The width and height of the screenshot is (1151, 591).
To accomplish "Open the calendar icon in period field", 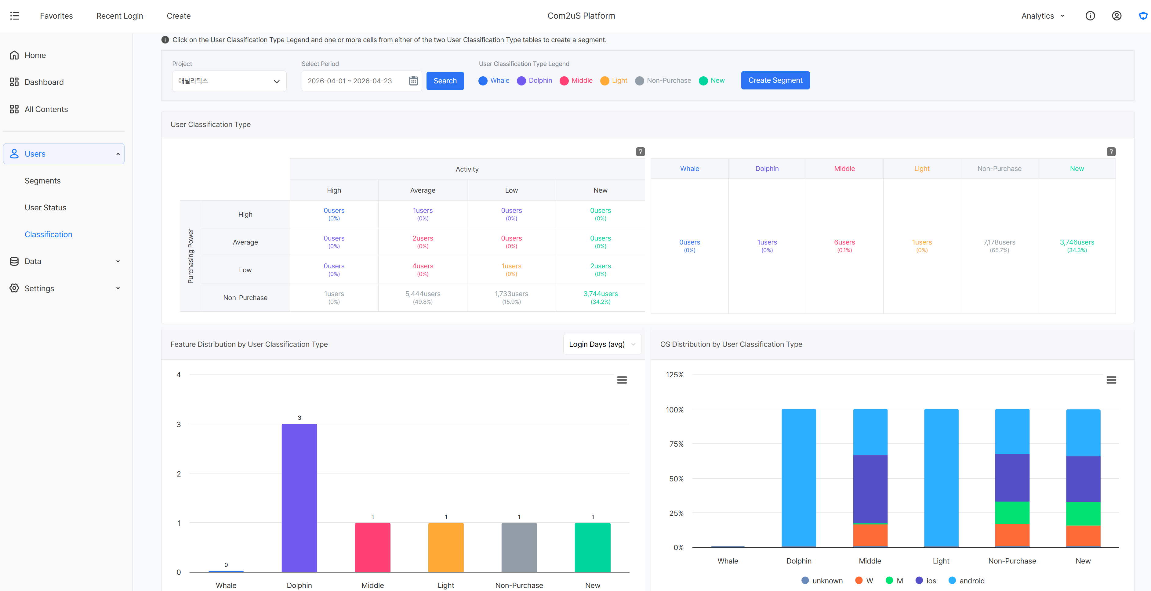I will tap(413, 81).
